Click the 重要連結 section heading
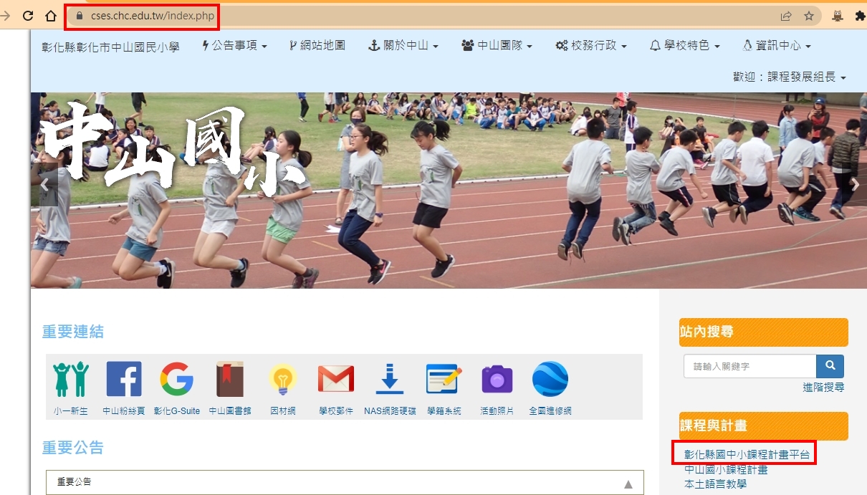The image size is (867, 495). (x=73, y=332)
